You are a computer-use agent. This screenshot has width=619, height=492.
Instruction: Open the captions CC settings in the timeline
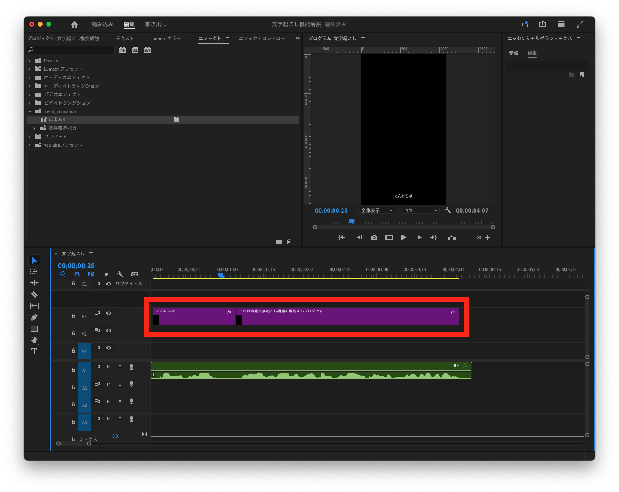(135, 274)
